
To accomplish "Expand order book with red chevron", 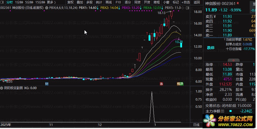I will (234, 60).
